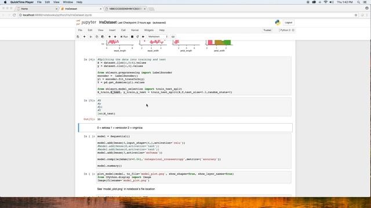This screenshot has width=371, height=208.
Task: Insert cell below with plus icon
Action: point(84,37)
